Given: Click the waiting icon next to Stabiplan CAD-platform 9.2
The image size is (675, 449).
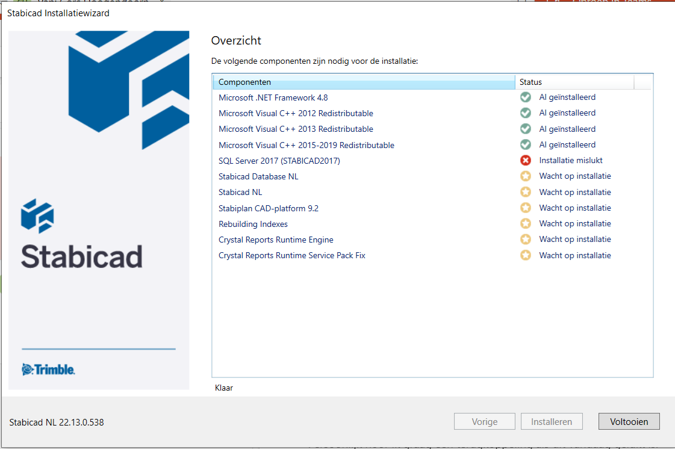Looking at the screenshot, I should 525,208.
